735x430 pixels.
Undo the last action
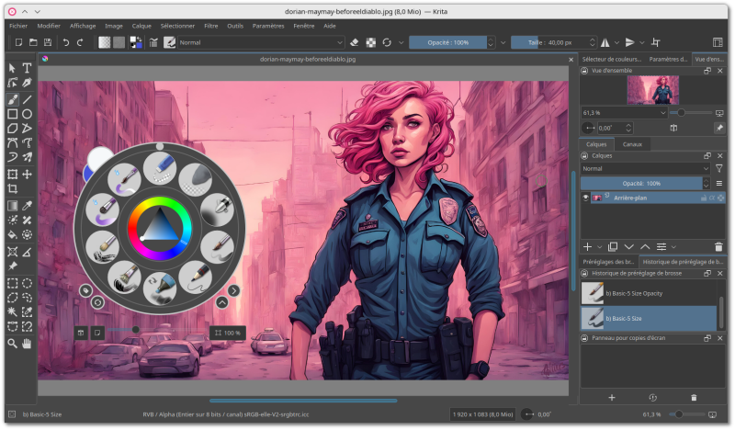[x=65, y=42]
